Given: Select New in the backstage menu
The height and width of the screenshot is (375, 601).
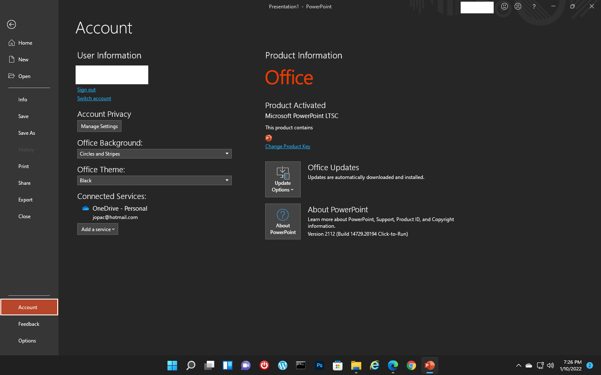Looking at the screenshot, I should [29, 60].
